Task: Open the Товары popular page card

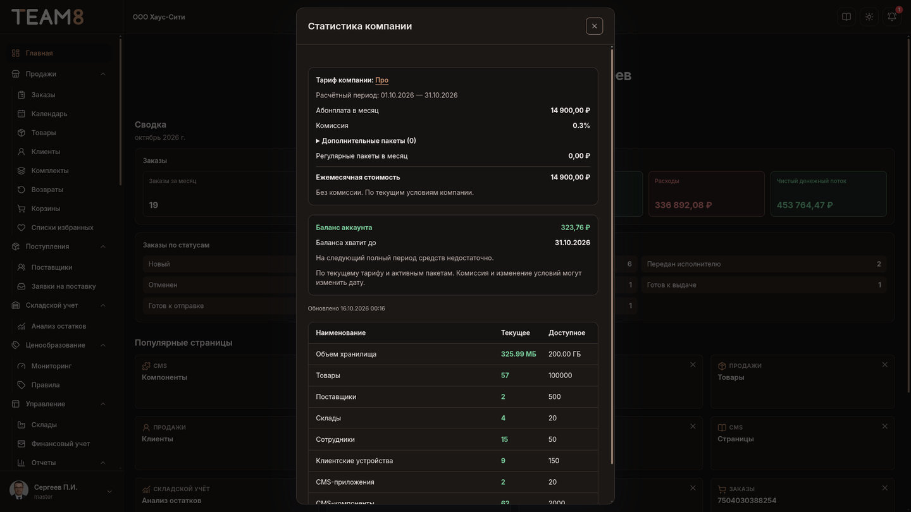Action: (x=802, y=381)
